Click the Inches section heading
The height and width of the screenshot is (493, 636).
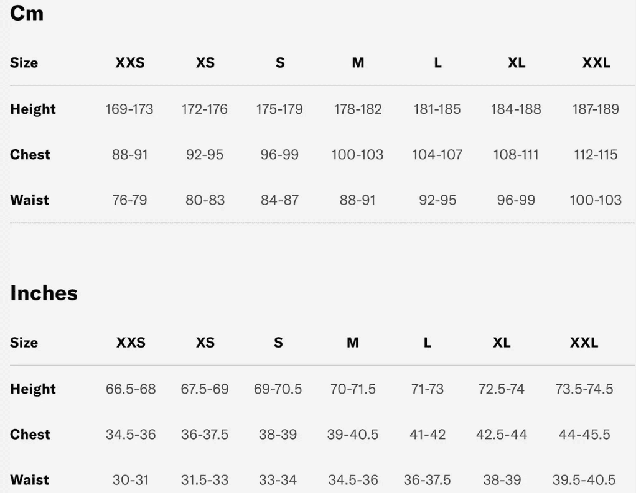pyautogui.click(x=44, y=293)
